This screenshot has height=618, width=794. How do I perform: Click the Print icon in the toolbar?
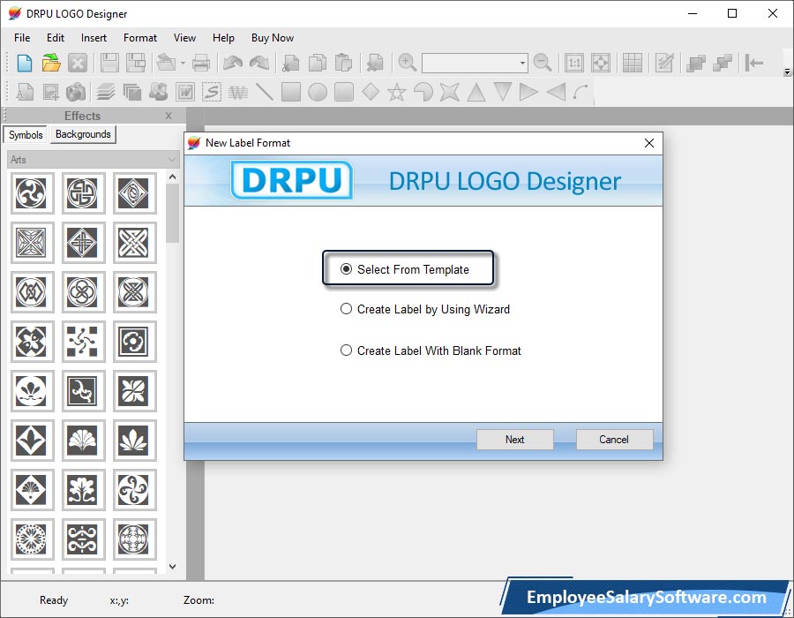click(201, 63)
